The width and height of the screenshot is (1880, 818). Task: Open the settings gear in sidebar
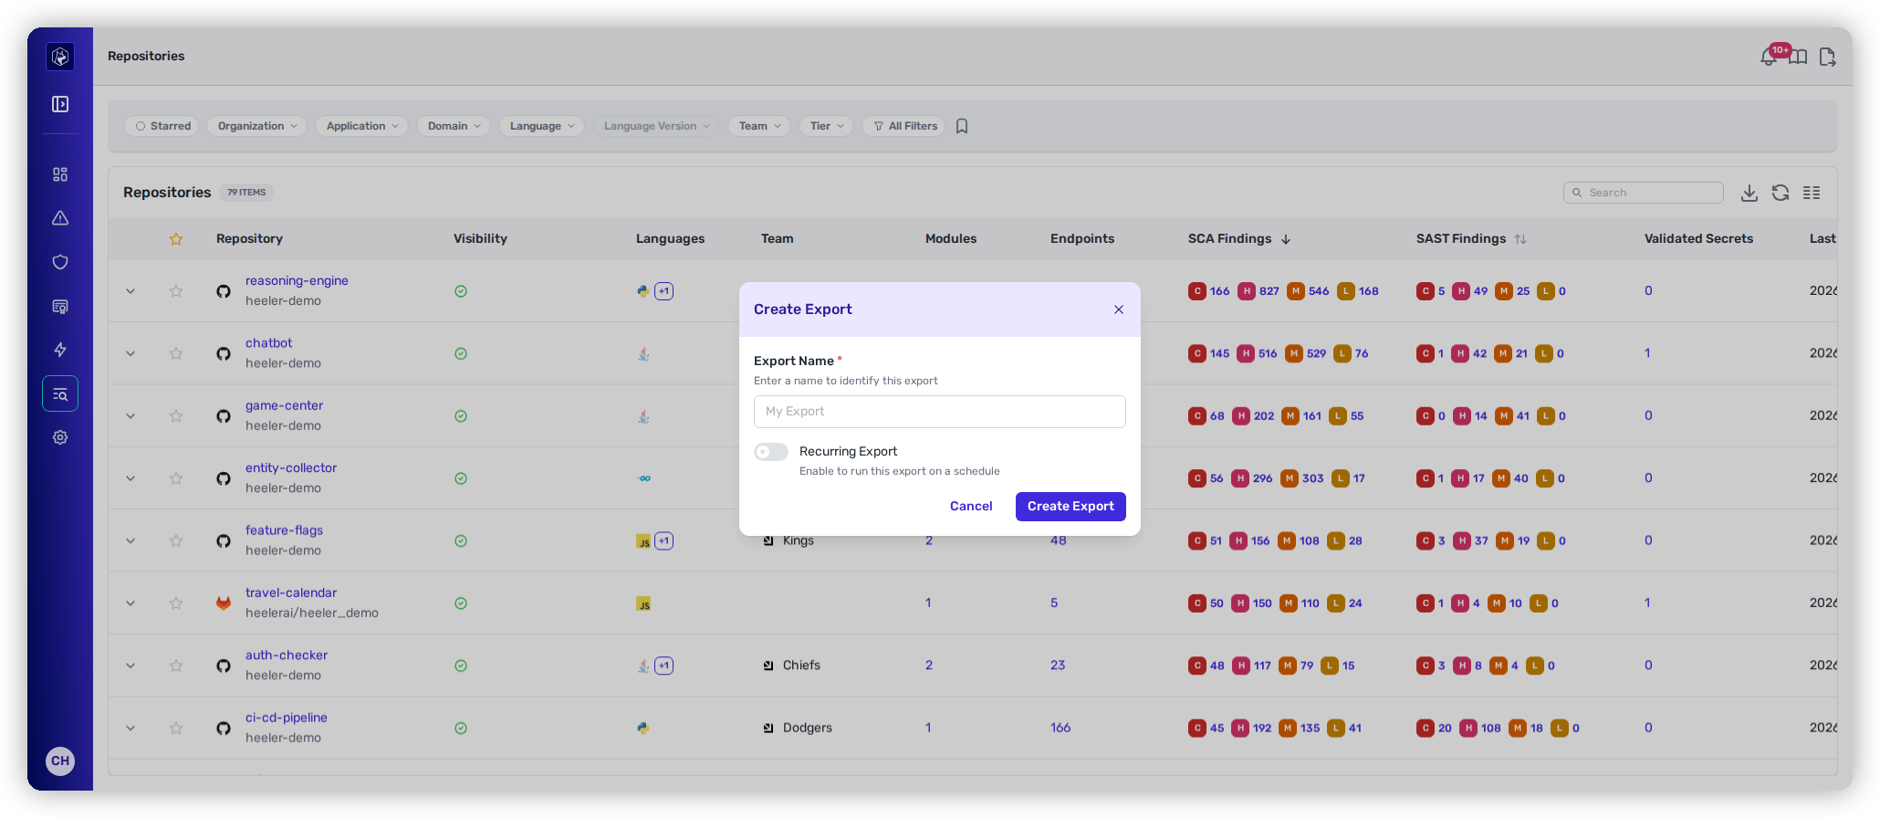(x=60, y=437)
